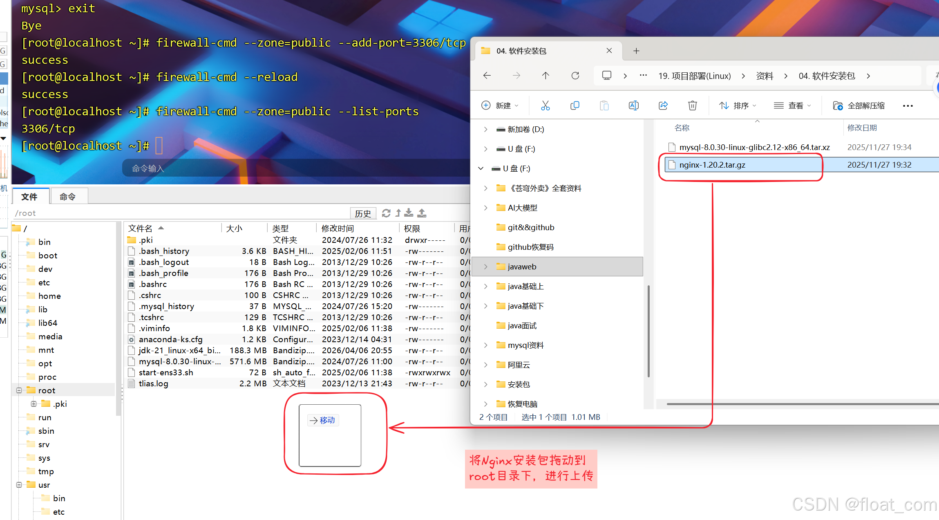Click the Share icon in Explorer toolbar
Screen dimensions: 939x520
point(663,105)
